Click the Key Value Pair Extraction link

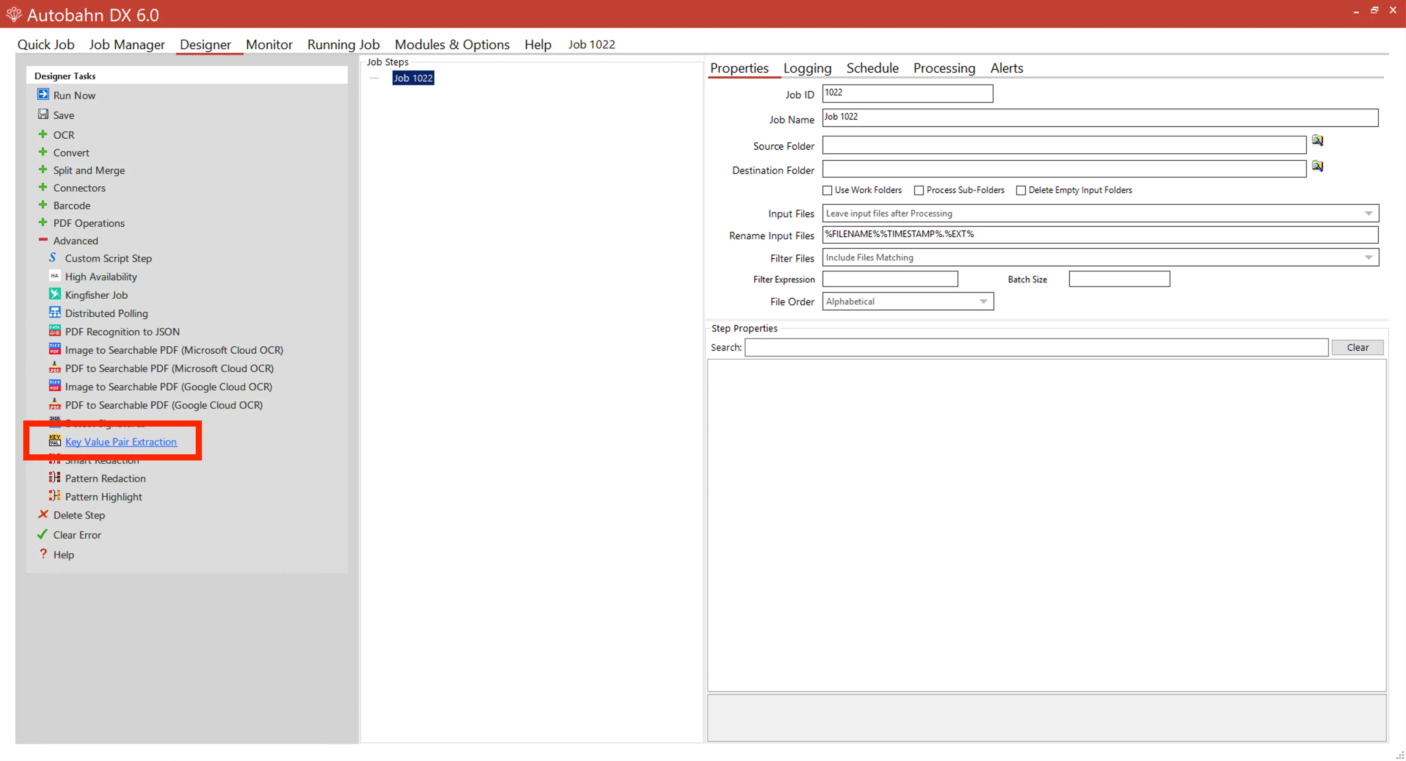121,442
